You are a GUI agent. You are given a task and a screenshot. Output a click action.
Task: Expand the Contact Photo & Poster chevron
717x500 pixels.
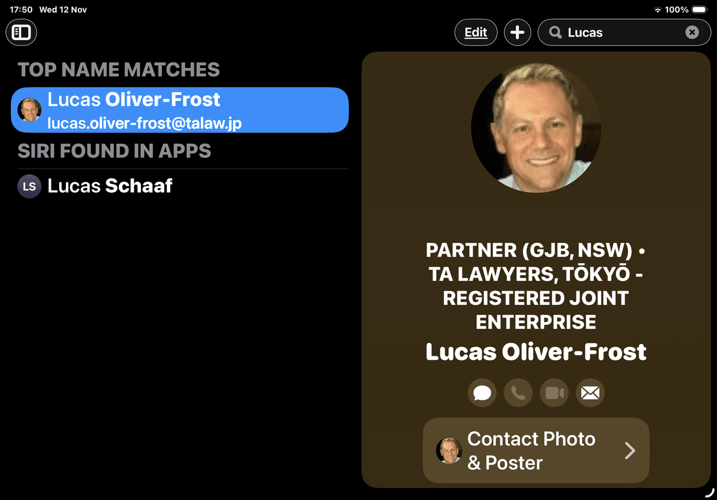[629, 450]
